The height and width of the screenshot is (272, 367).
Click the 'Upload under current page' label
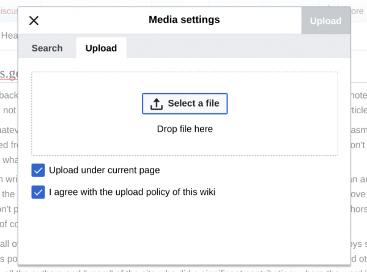point(104,170)
